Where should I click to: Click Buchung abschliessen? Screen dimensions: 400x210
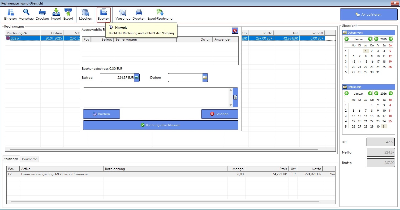tap(161, 125)
